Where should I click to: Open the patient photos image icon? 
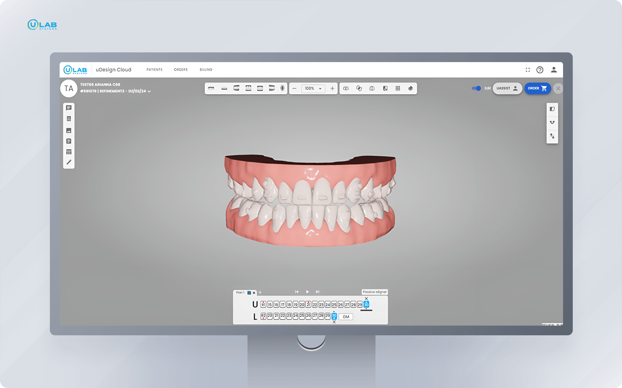(x=69, y=131)
